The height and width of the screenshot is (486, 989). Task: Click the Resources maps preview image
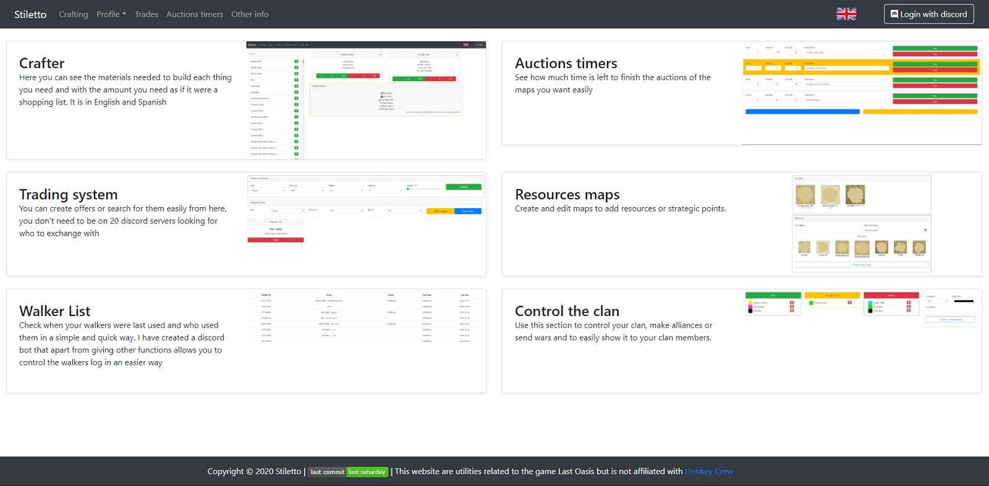tap(862, 224)
